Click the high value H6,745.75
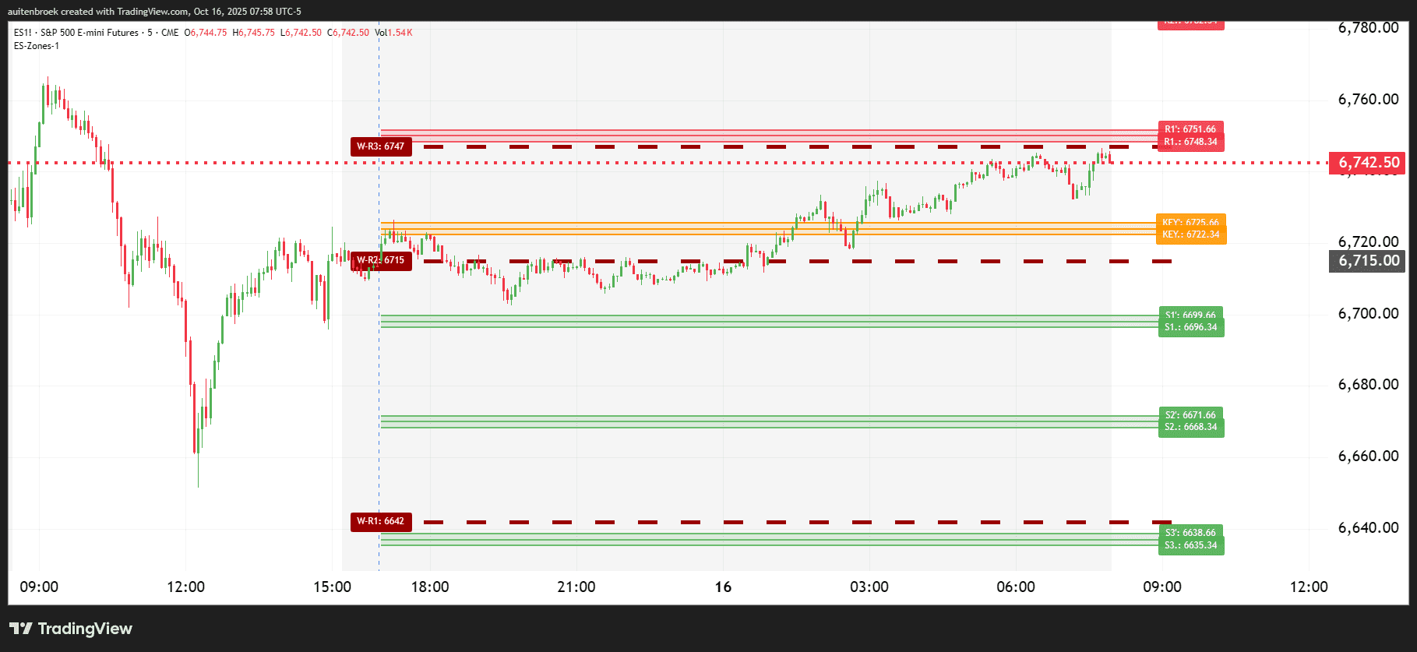 [253, 33]
